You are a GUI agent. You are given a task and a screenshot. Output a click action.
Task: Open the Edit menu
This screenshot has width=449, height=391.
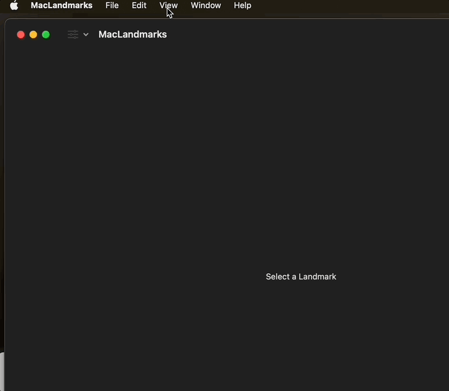coord(139,6)
